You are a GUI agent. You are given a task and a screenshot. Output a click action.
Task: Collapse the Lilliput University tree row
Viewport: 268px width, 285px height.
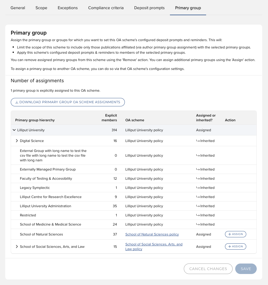(x=14, y=130)
